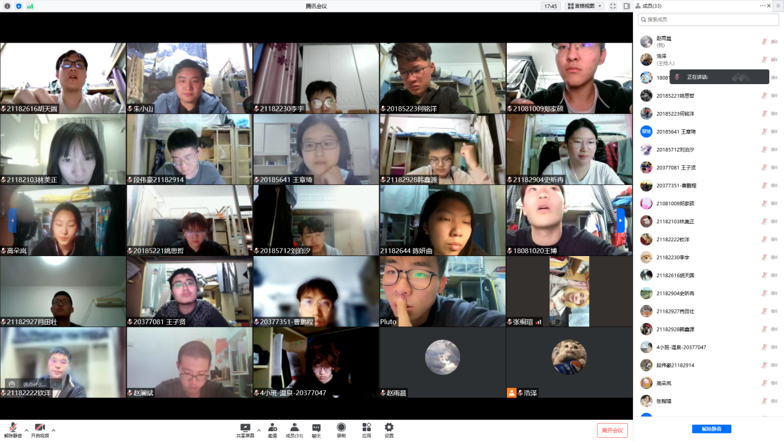
Task: Toggle 解除静音 microphone in the bottom toolbar
Action: [12, 430]
